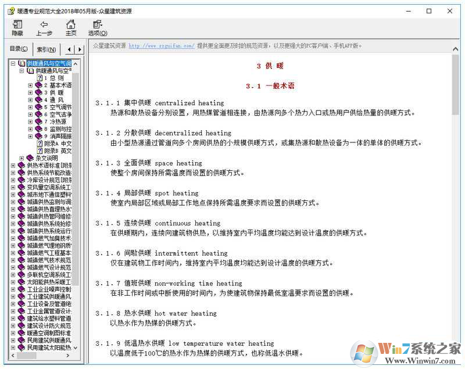
Task: Click the contents tree vertical scrollbar thumb
Action: [76, 178]
